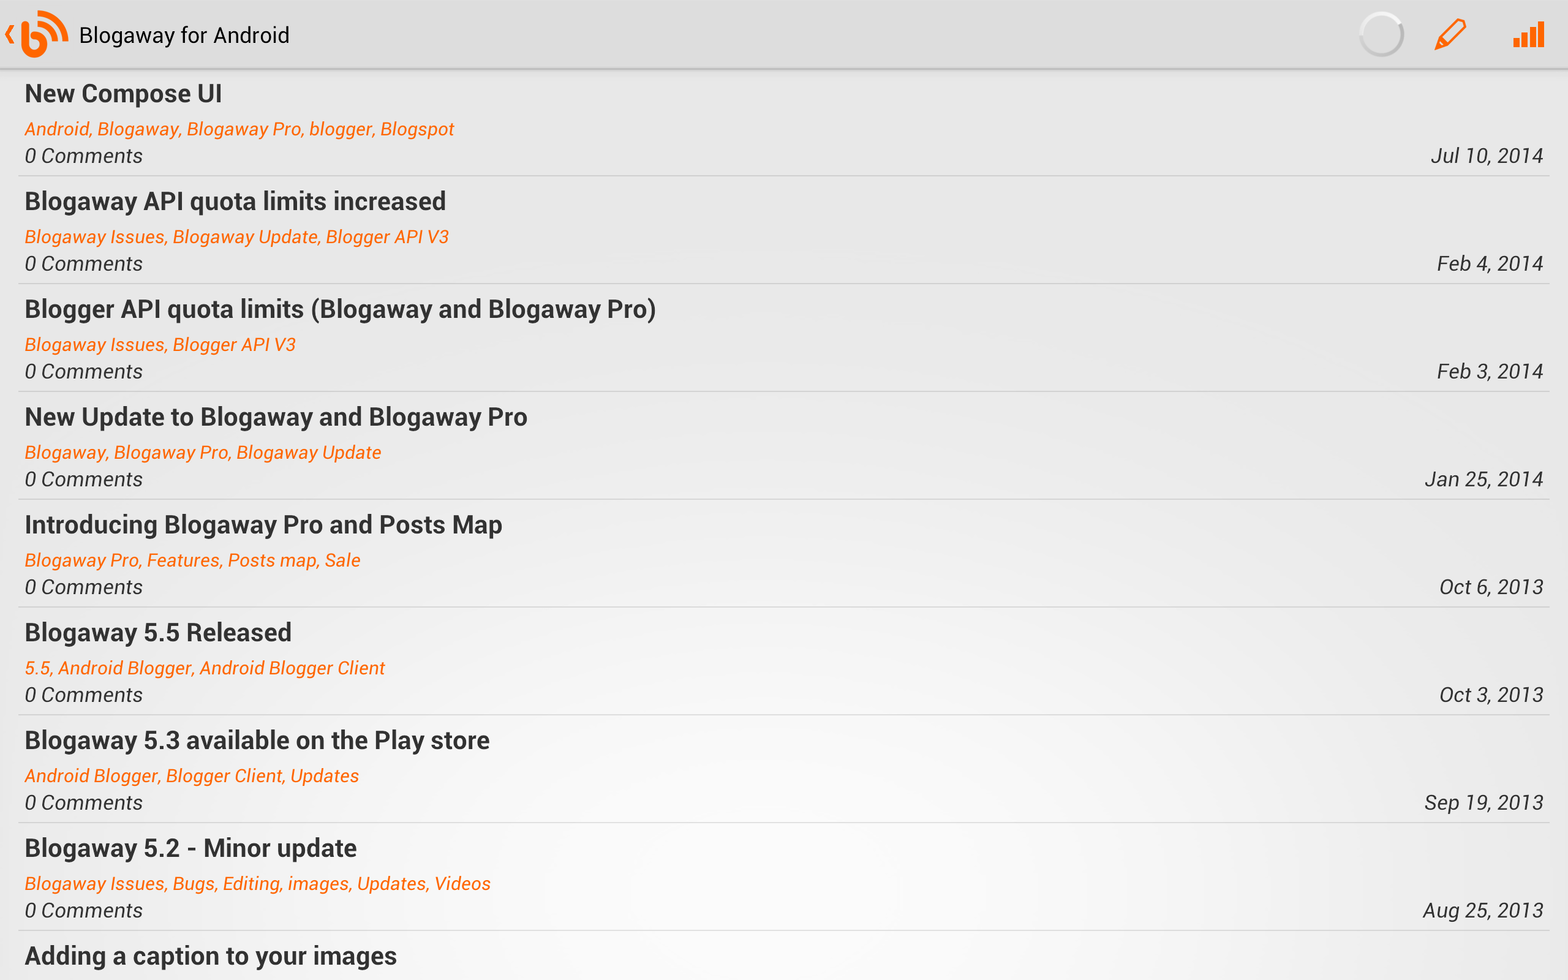Click '0 Comments' under Blogaway 5.2 Minor update

(x=83, y=910)
